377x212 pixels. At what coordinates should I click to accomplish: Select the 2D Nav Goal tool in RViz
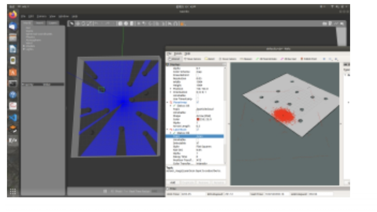(x=288, y=59)
